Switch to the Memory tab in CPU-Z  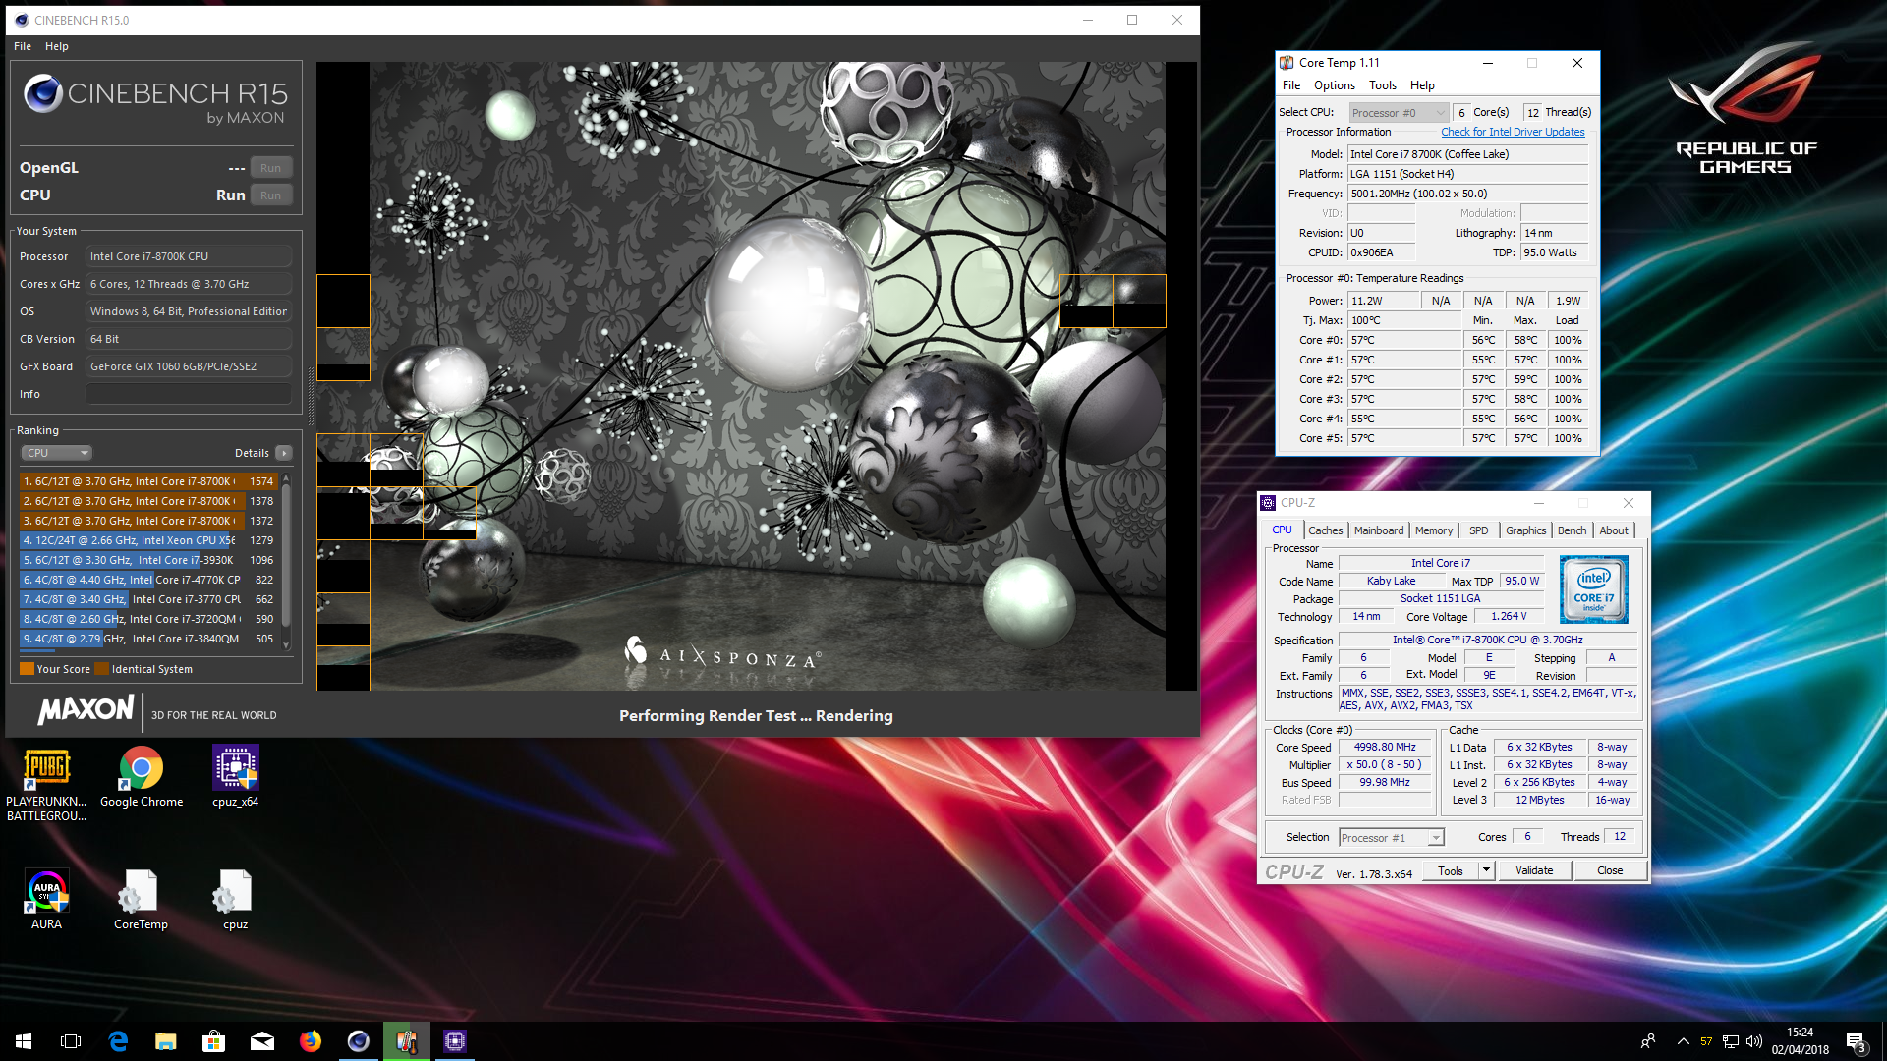pyautogui.click(x=1434, y=530)
